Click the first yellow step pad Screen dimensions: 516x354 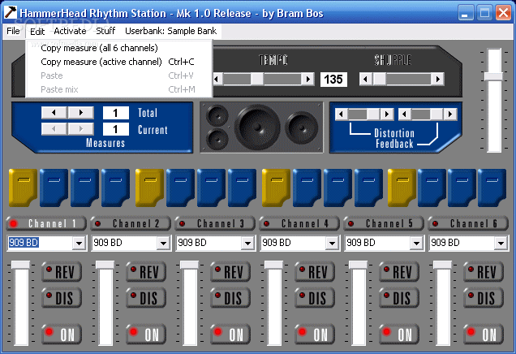[22, 187]
